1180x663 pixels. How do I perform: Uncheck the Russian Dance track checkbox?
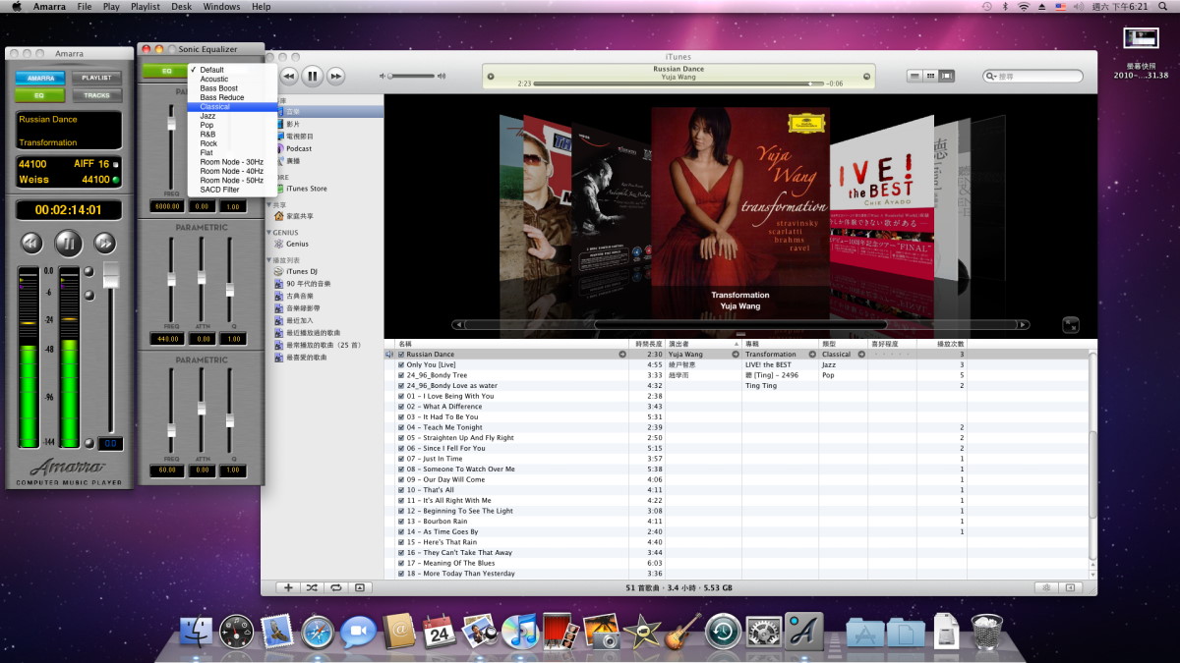pyautogui.click(x=401, y=355)
